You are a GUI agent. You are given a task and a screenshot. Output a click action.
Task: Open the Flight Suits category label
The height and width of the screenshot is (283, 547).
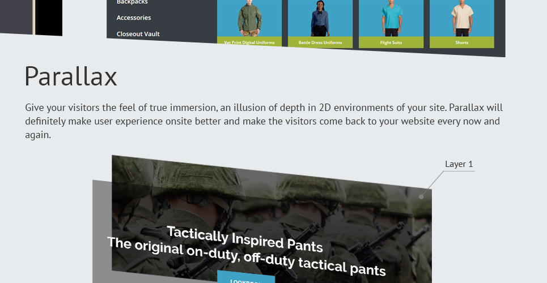click(391, 42)
